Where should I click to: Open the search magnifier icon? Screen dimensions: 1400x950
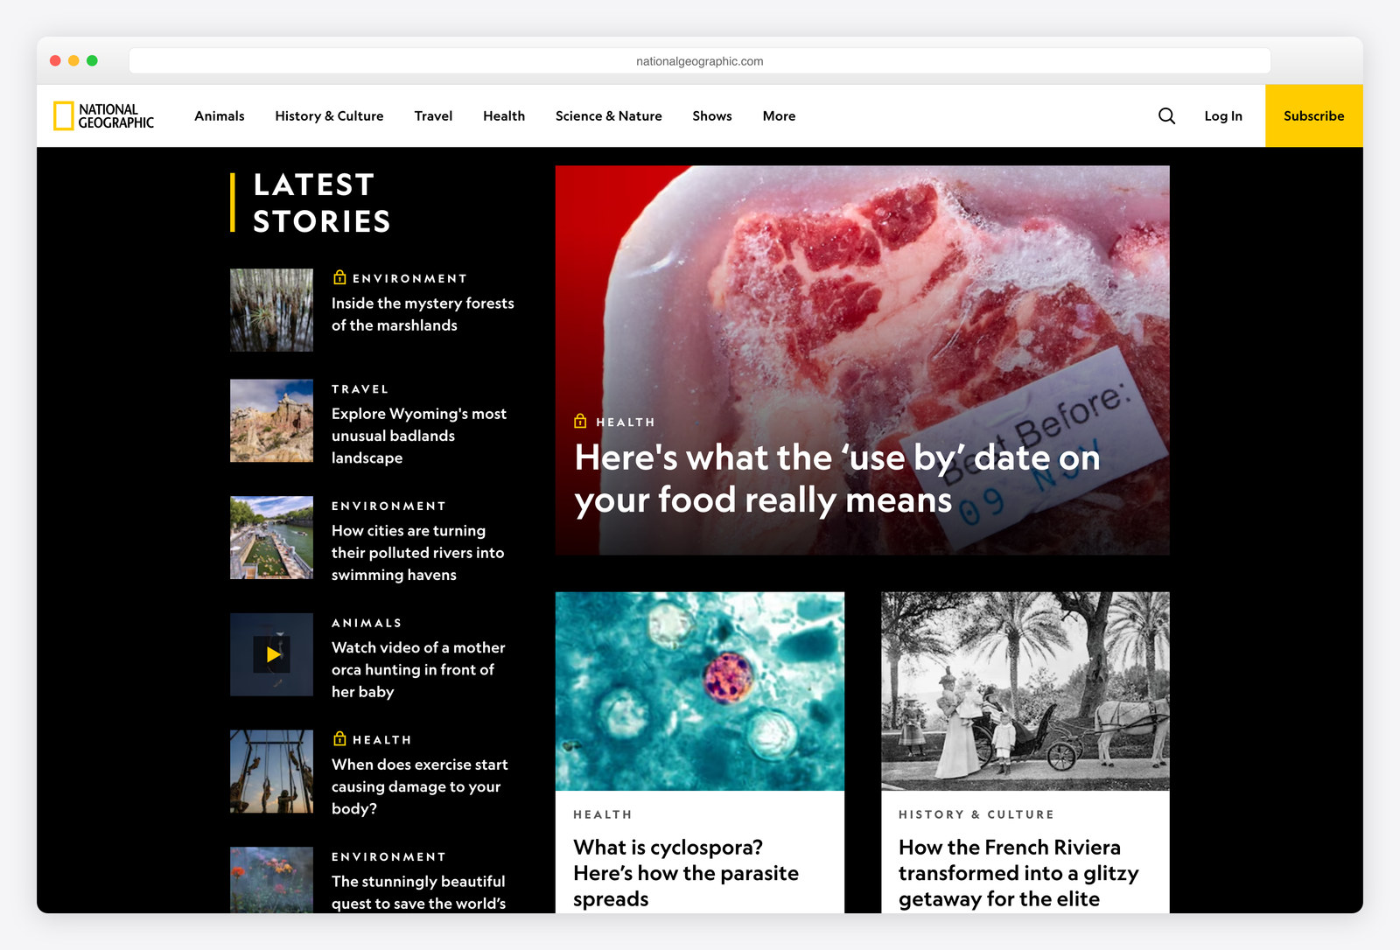(1166, 115)
